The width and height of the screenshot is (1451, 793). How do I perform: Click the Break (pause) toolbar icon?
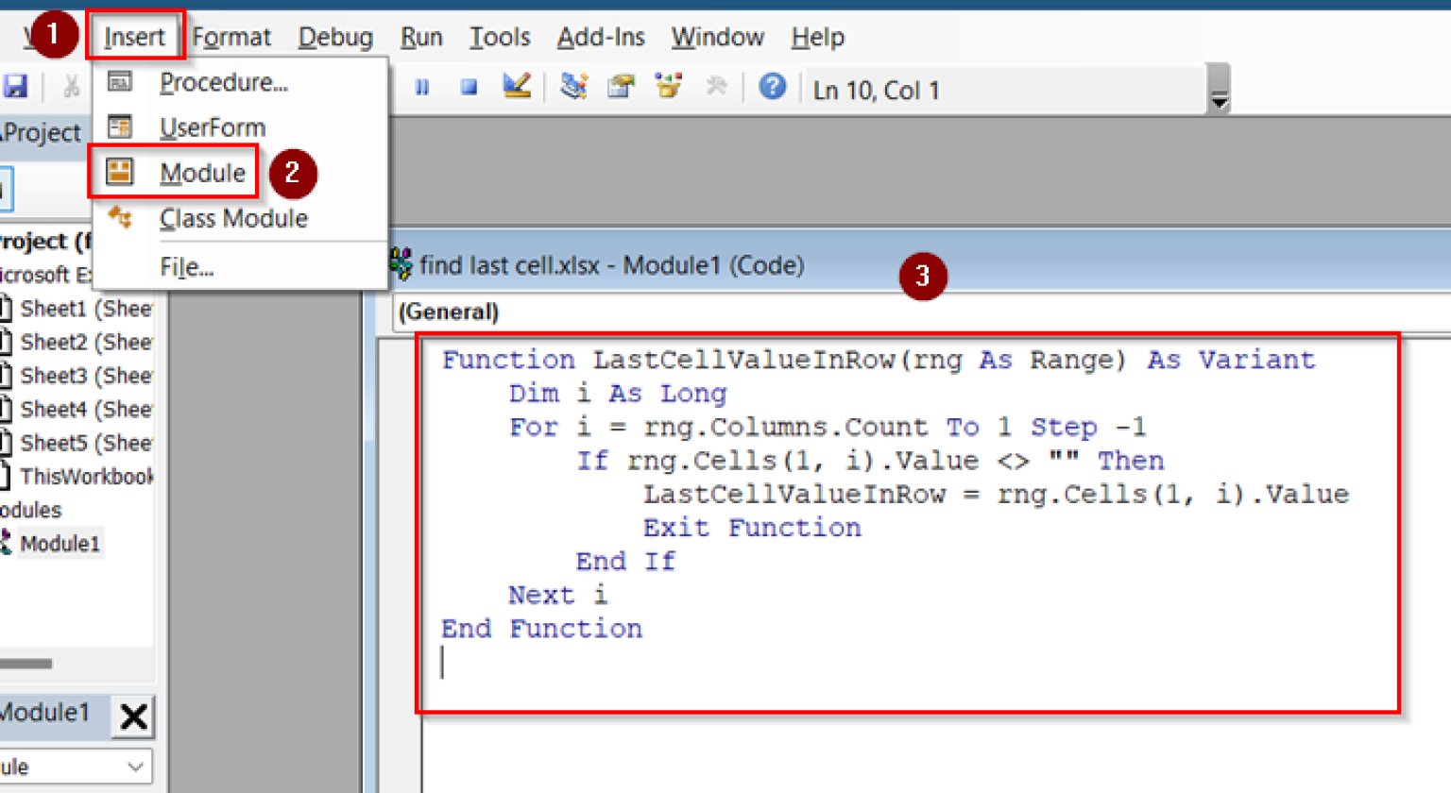click(x=422, y=88)
